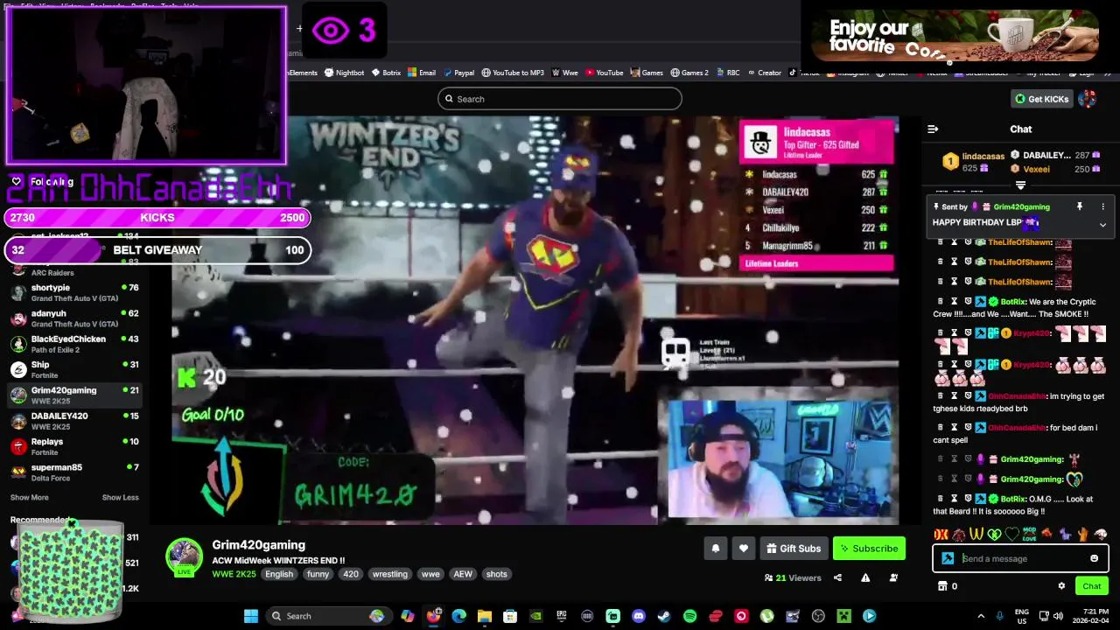Click the chat shop icon showing 0

(948, 586)
